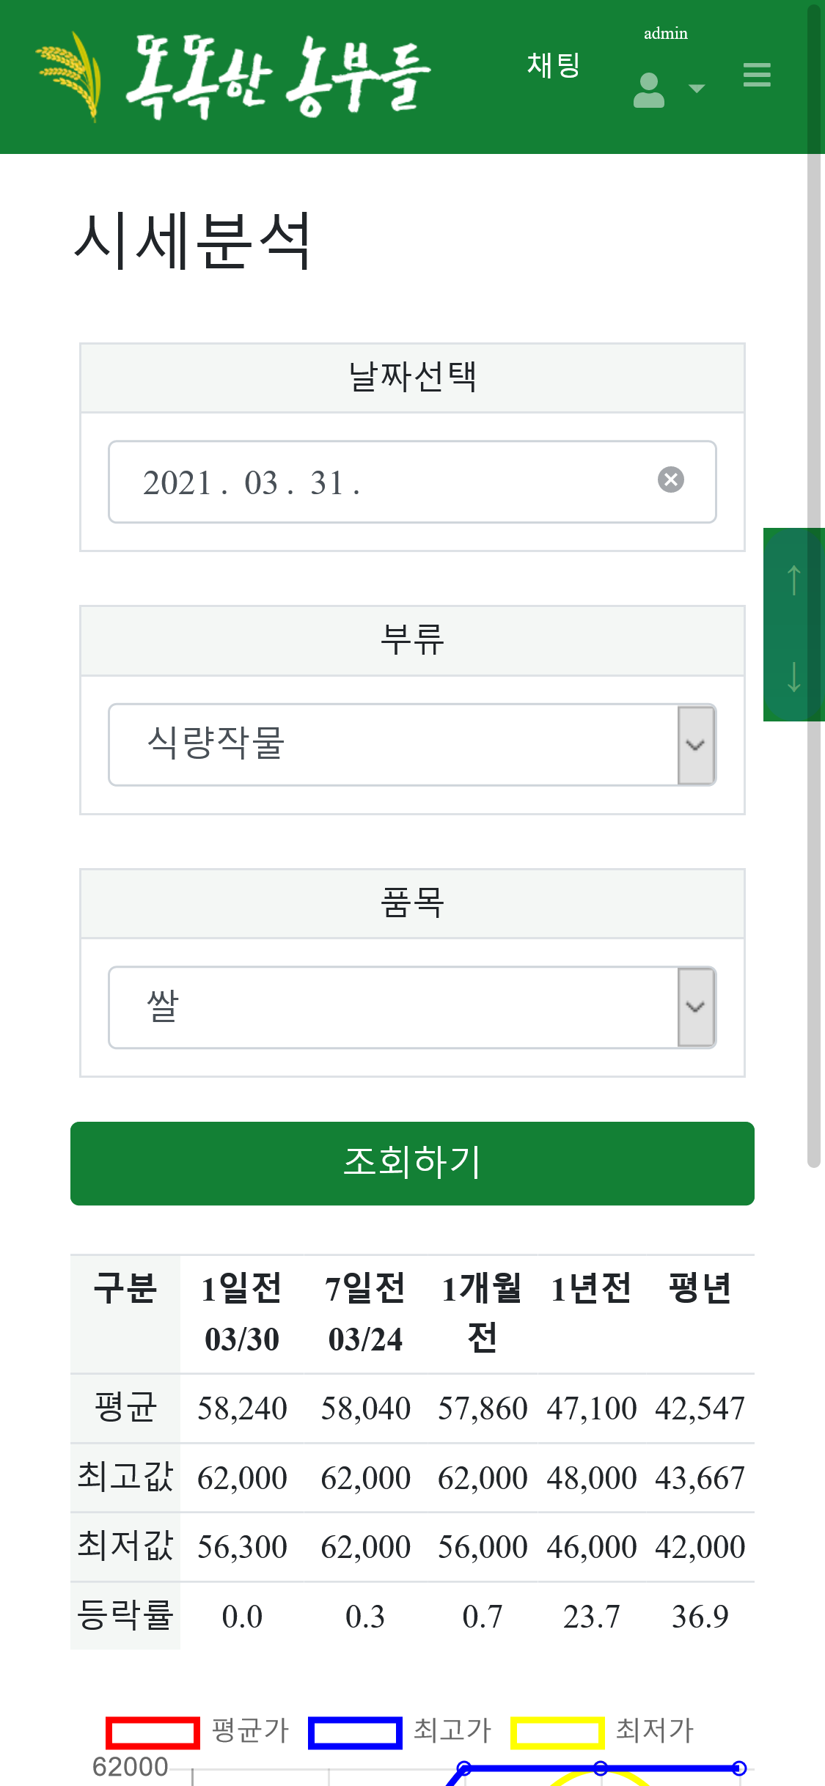Clear the date with the X icon
This screenshot has width=825, height=1786.
[x=670, y=479]
